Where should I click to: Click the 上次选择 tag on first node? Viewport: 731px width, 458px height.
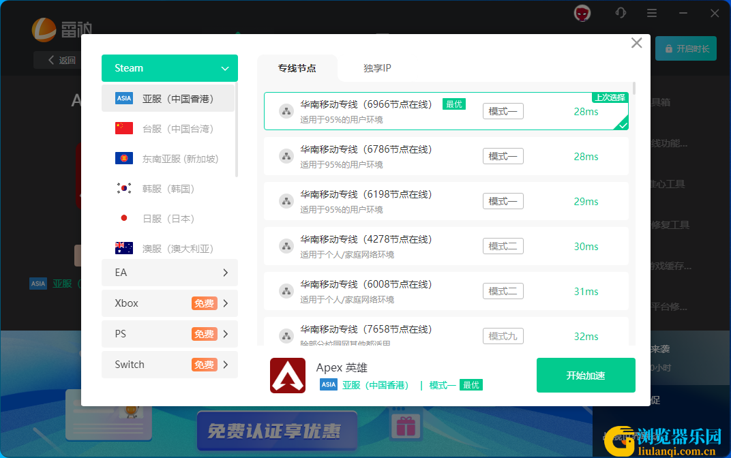[x=610, y=97]
